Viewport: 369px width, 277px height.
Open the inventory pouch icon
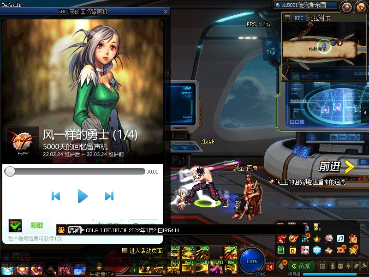340,266
